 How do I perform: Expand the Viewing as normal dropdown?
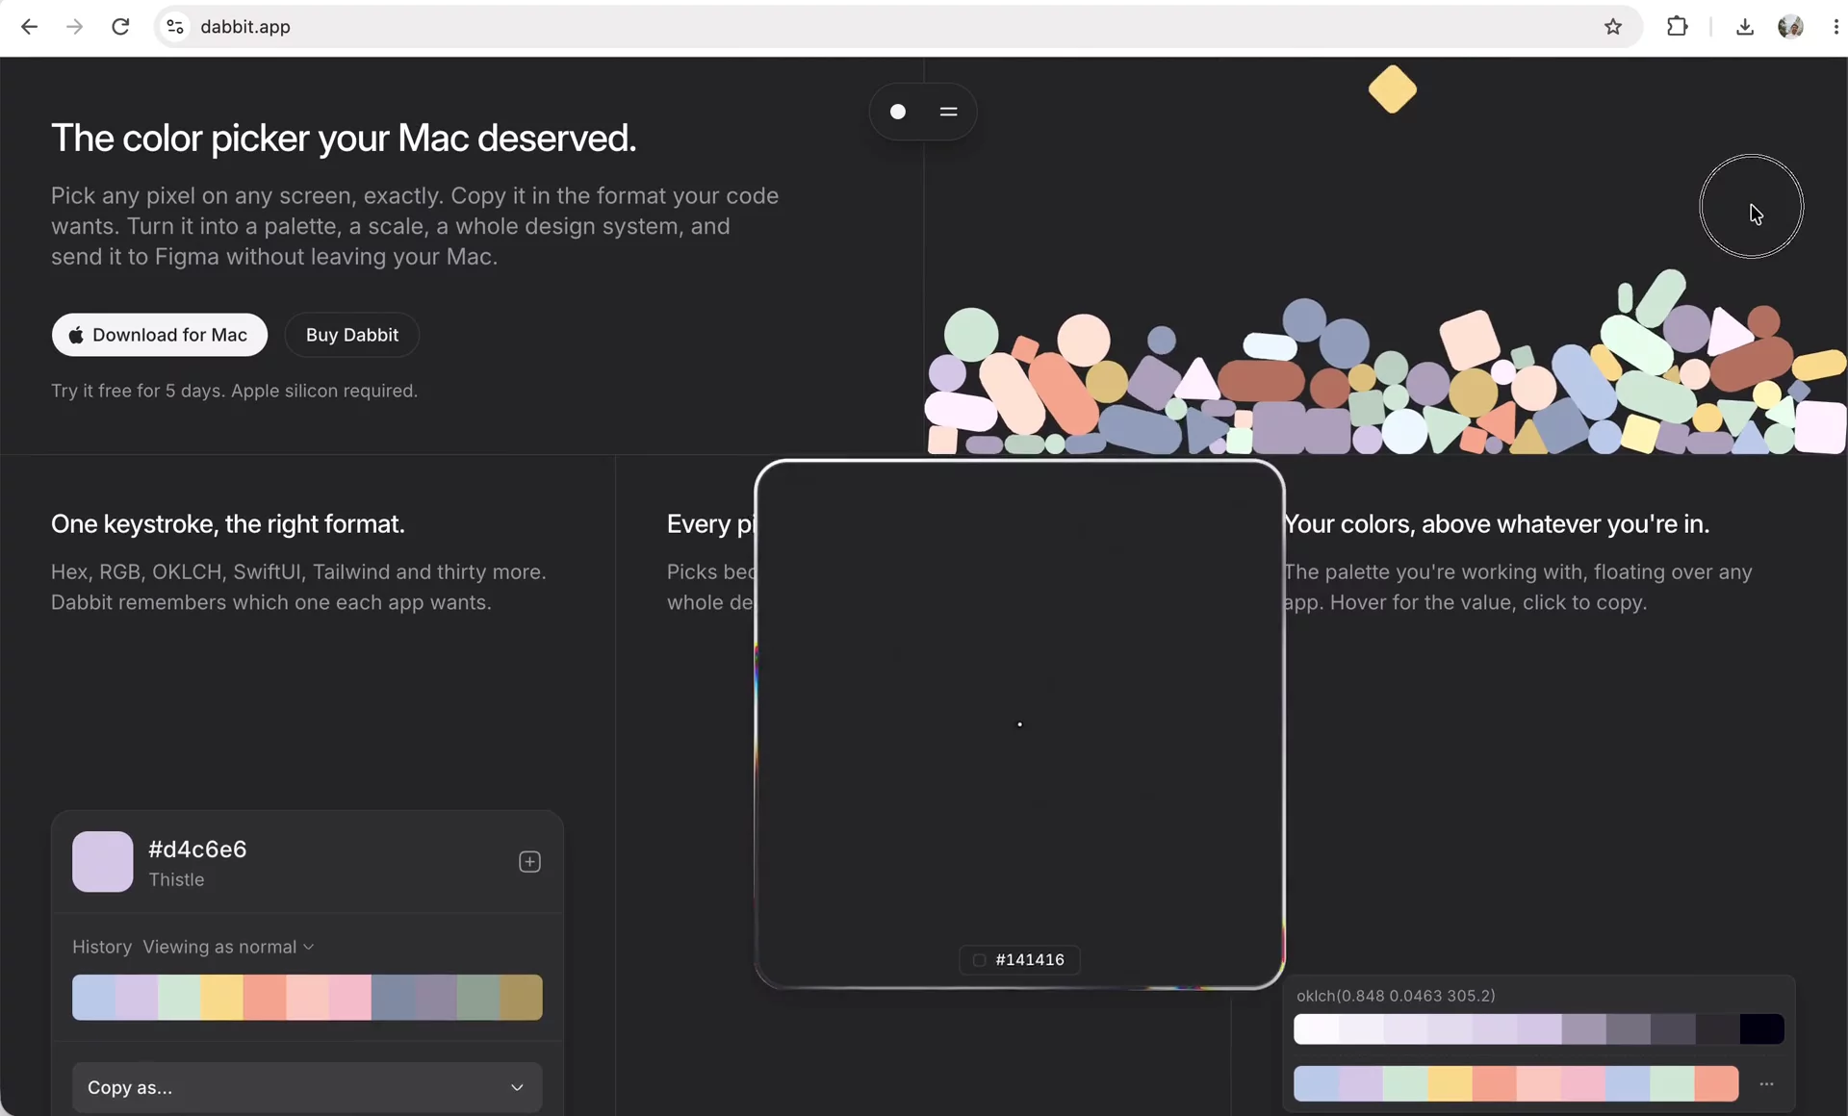pyautogui.click(x=228, y=947)
